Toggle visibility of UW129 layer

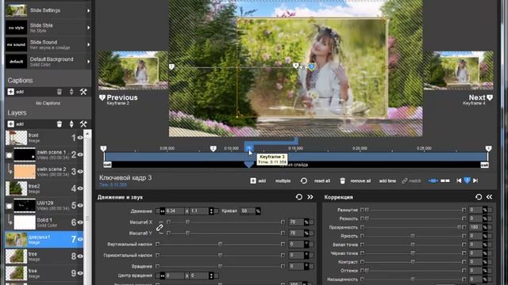click(80, 206)
